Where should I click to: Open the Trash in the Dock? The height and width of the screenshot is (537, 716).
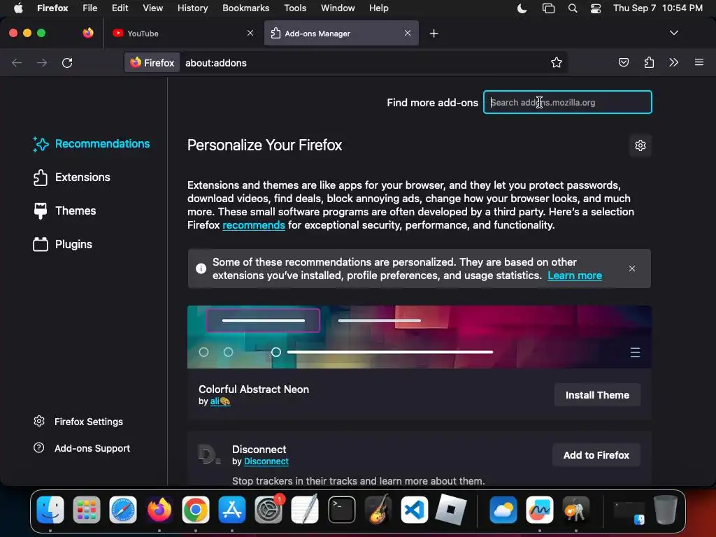point(666,509)
